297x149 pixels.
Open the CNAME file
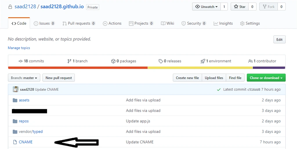point(26,142)
